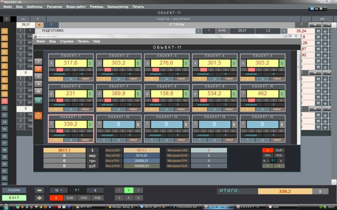Viewport: 337px width, 210px height.
Task: Select РУБ currency in bottom bar
Action: [98, 198]
